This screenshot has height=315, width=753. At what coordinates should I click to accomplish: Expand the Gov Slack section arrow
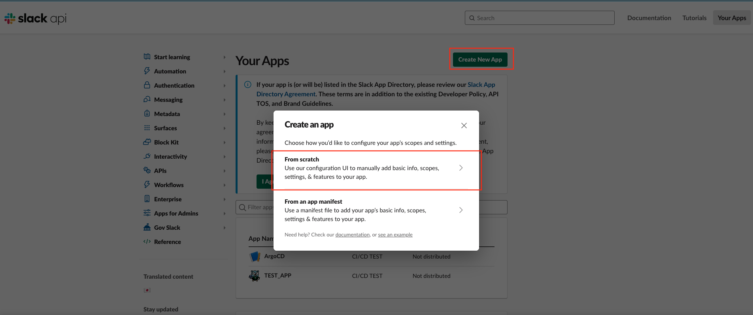[x=225, y=228]
